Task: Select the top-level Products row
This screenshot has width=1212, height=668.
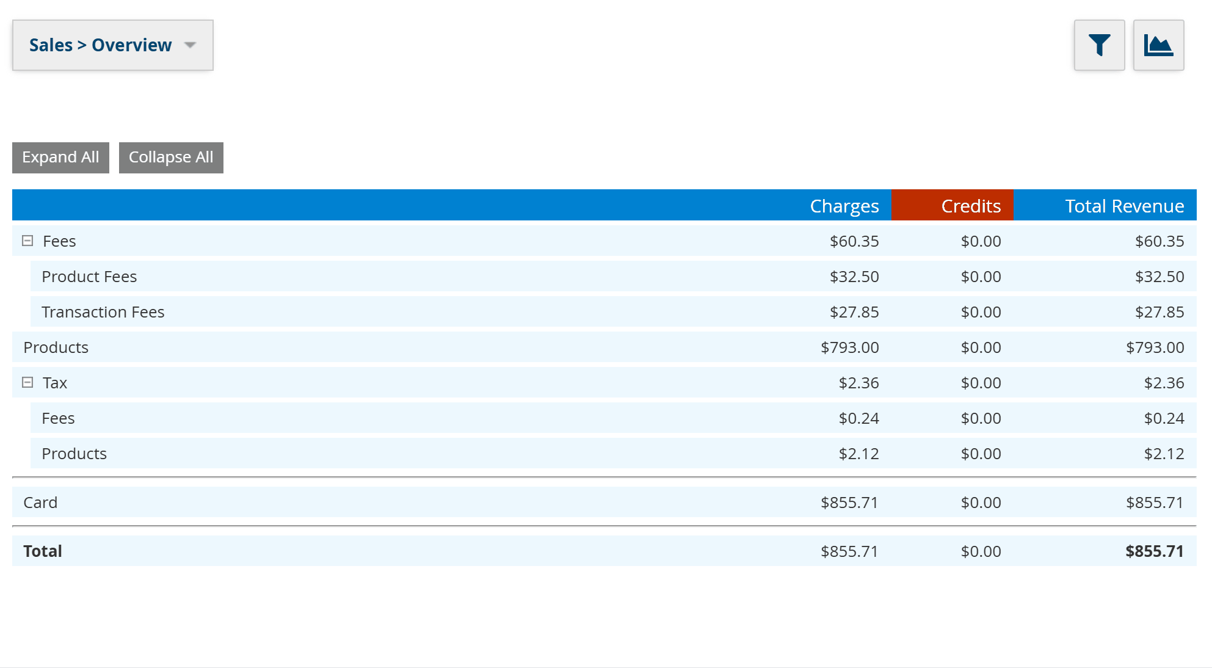Action: point(56,347)
